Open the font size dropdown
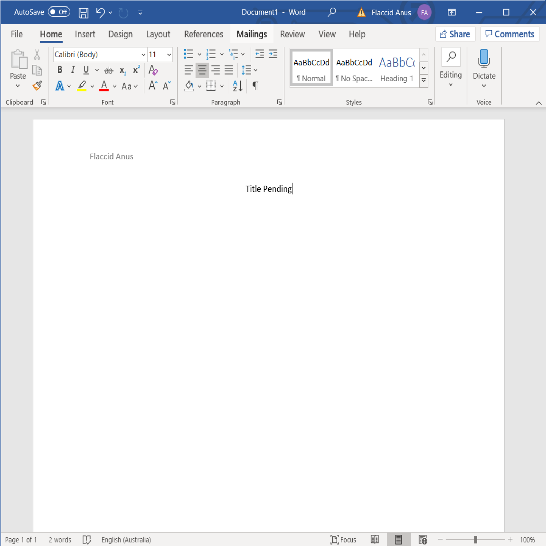 point(169,55)
